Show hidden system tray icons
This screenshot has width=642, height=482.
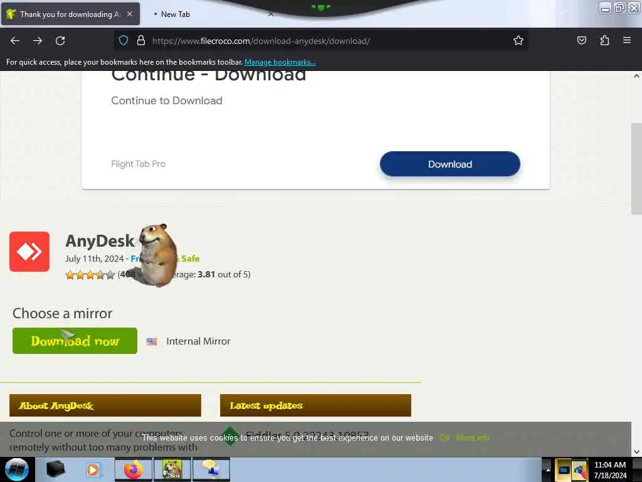click(547, 469)
